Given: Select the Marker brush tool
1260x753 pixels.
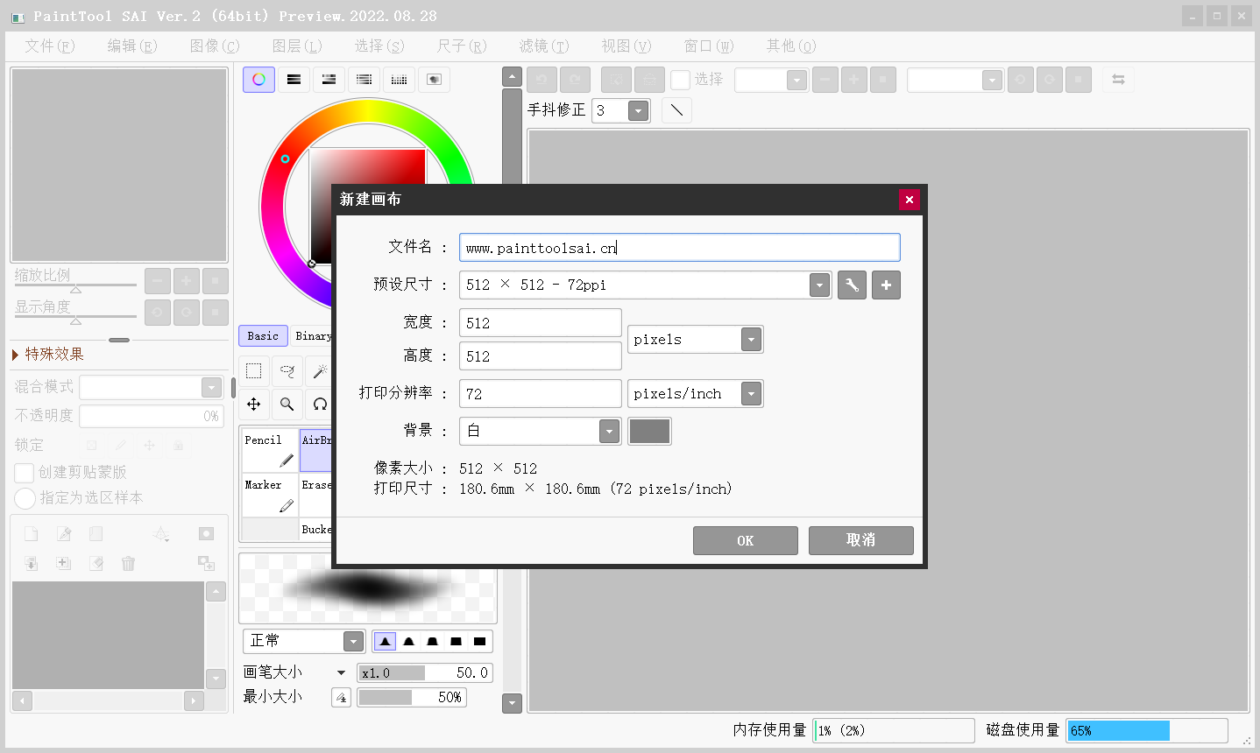Looking at the screenshot, I should [269, 495].
